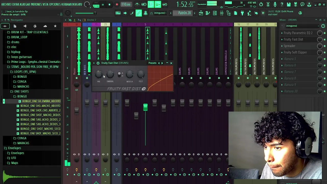327x184 pixels.
Task: Open the EDITAR menu
Action: pos(15,4)
